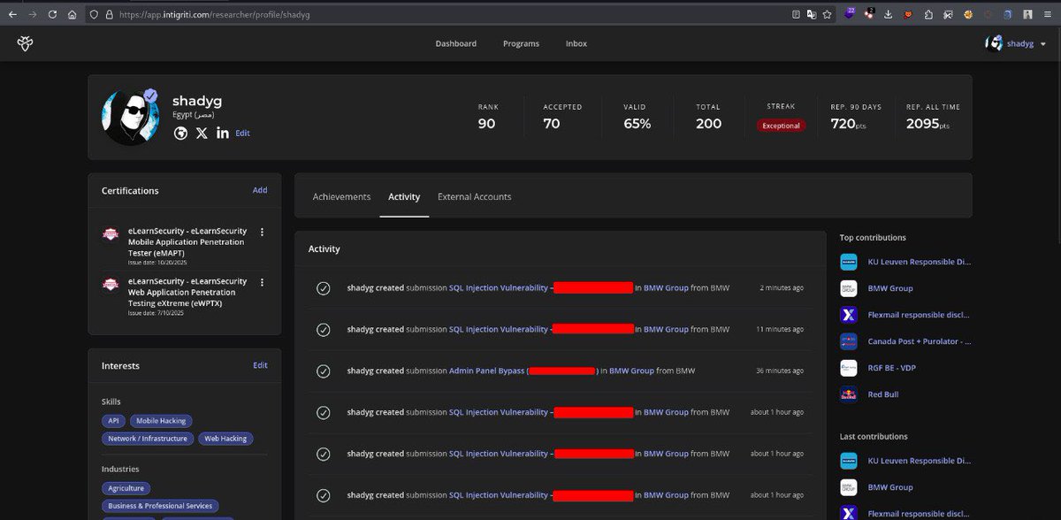The image size is (1061, 520).
Task: Click the orange cookie extension icon
Action: pyautogui.click(x=968, y=14)
